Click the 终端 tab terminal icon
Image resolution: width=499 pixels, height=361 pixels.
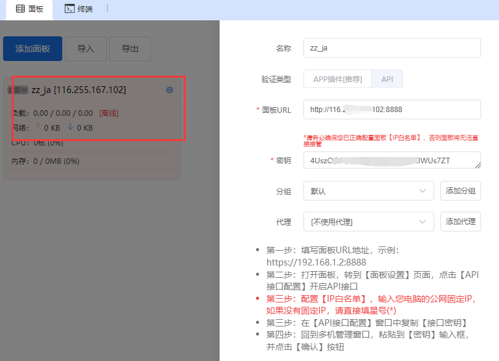[x=70, y=9]
